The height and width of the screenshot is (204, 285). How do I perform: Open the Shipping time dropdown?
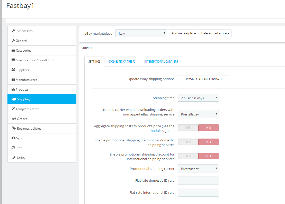click(198, 98)
